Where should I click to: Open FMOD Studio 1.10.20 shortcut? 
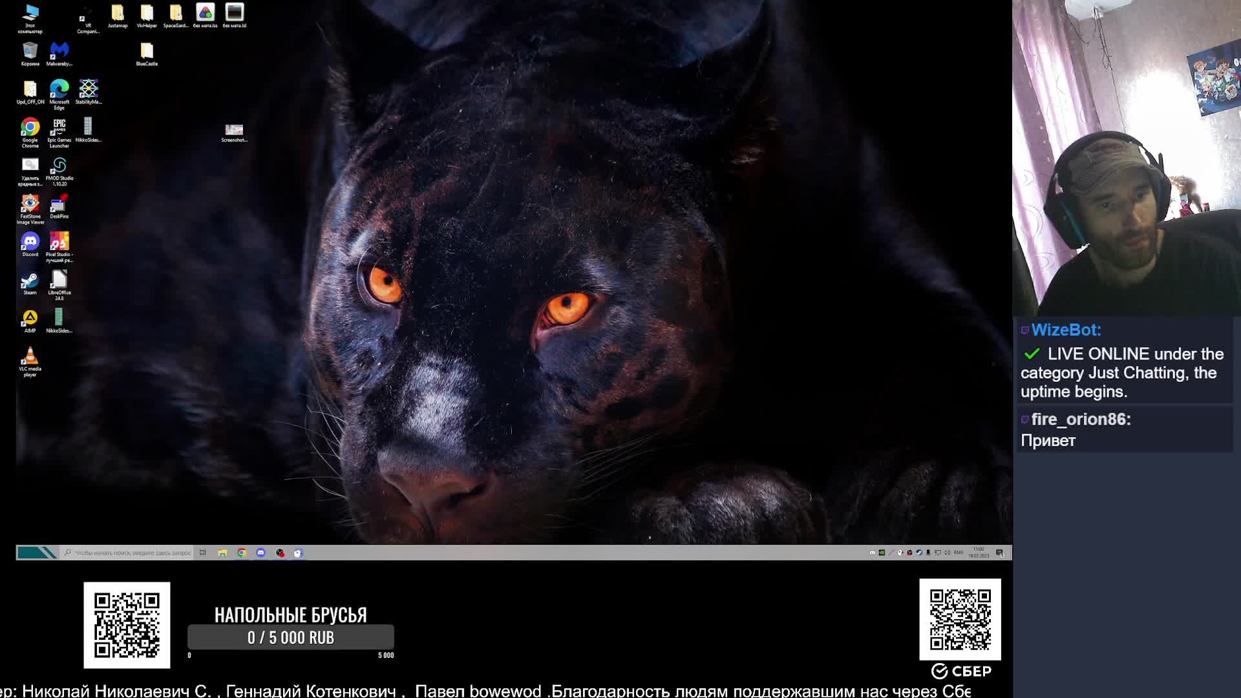click(x=59, y=165)
